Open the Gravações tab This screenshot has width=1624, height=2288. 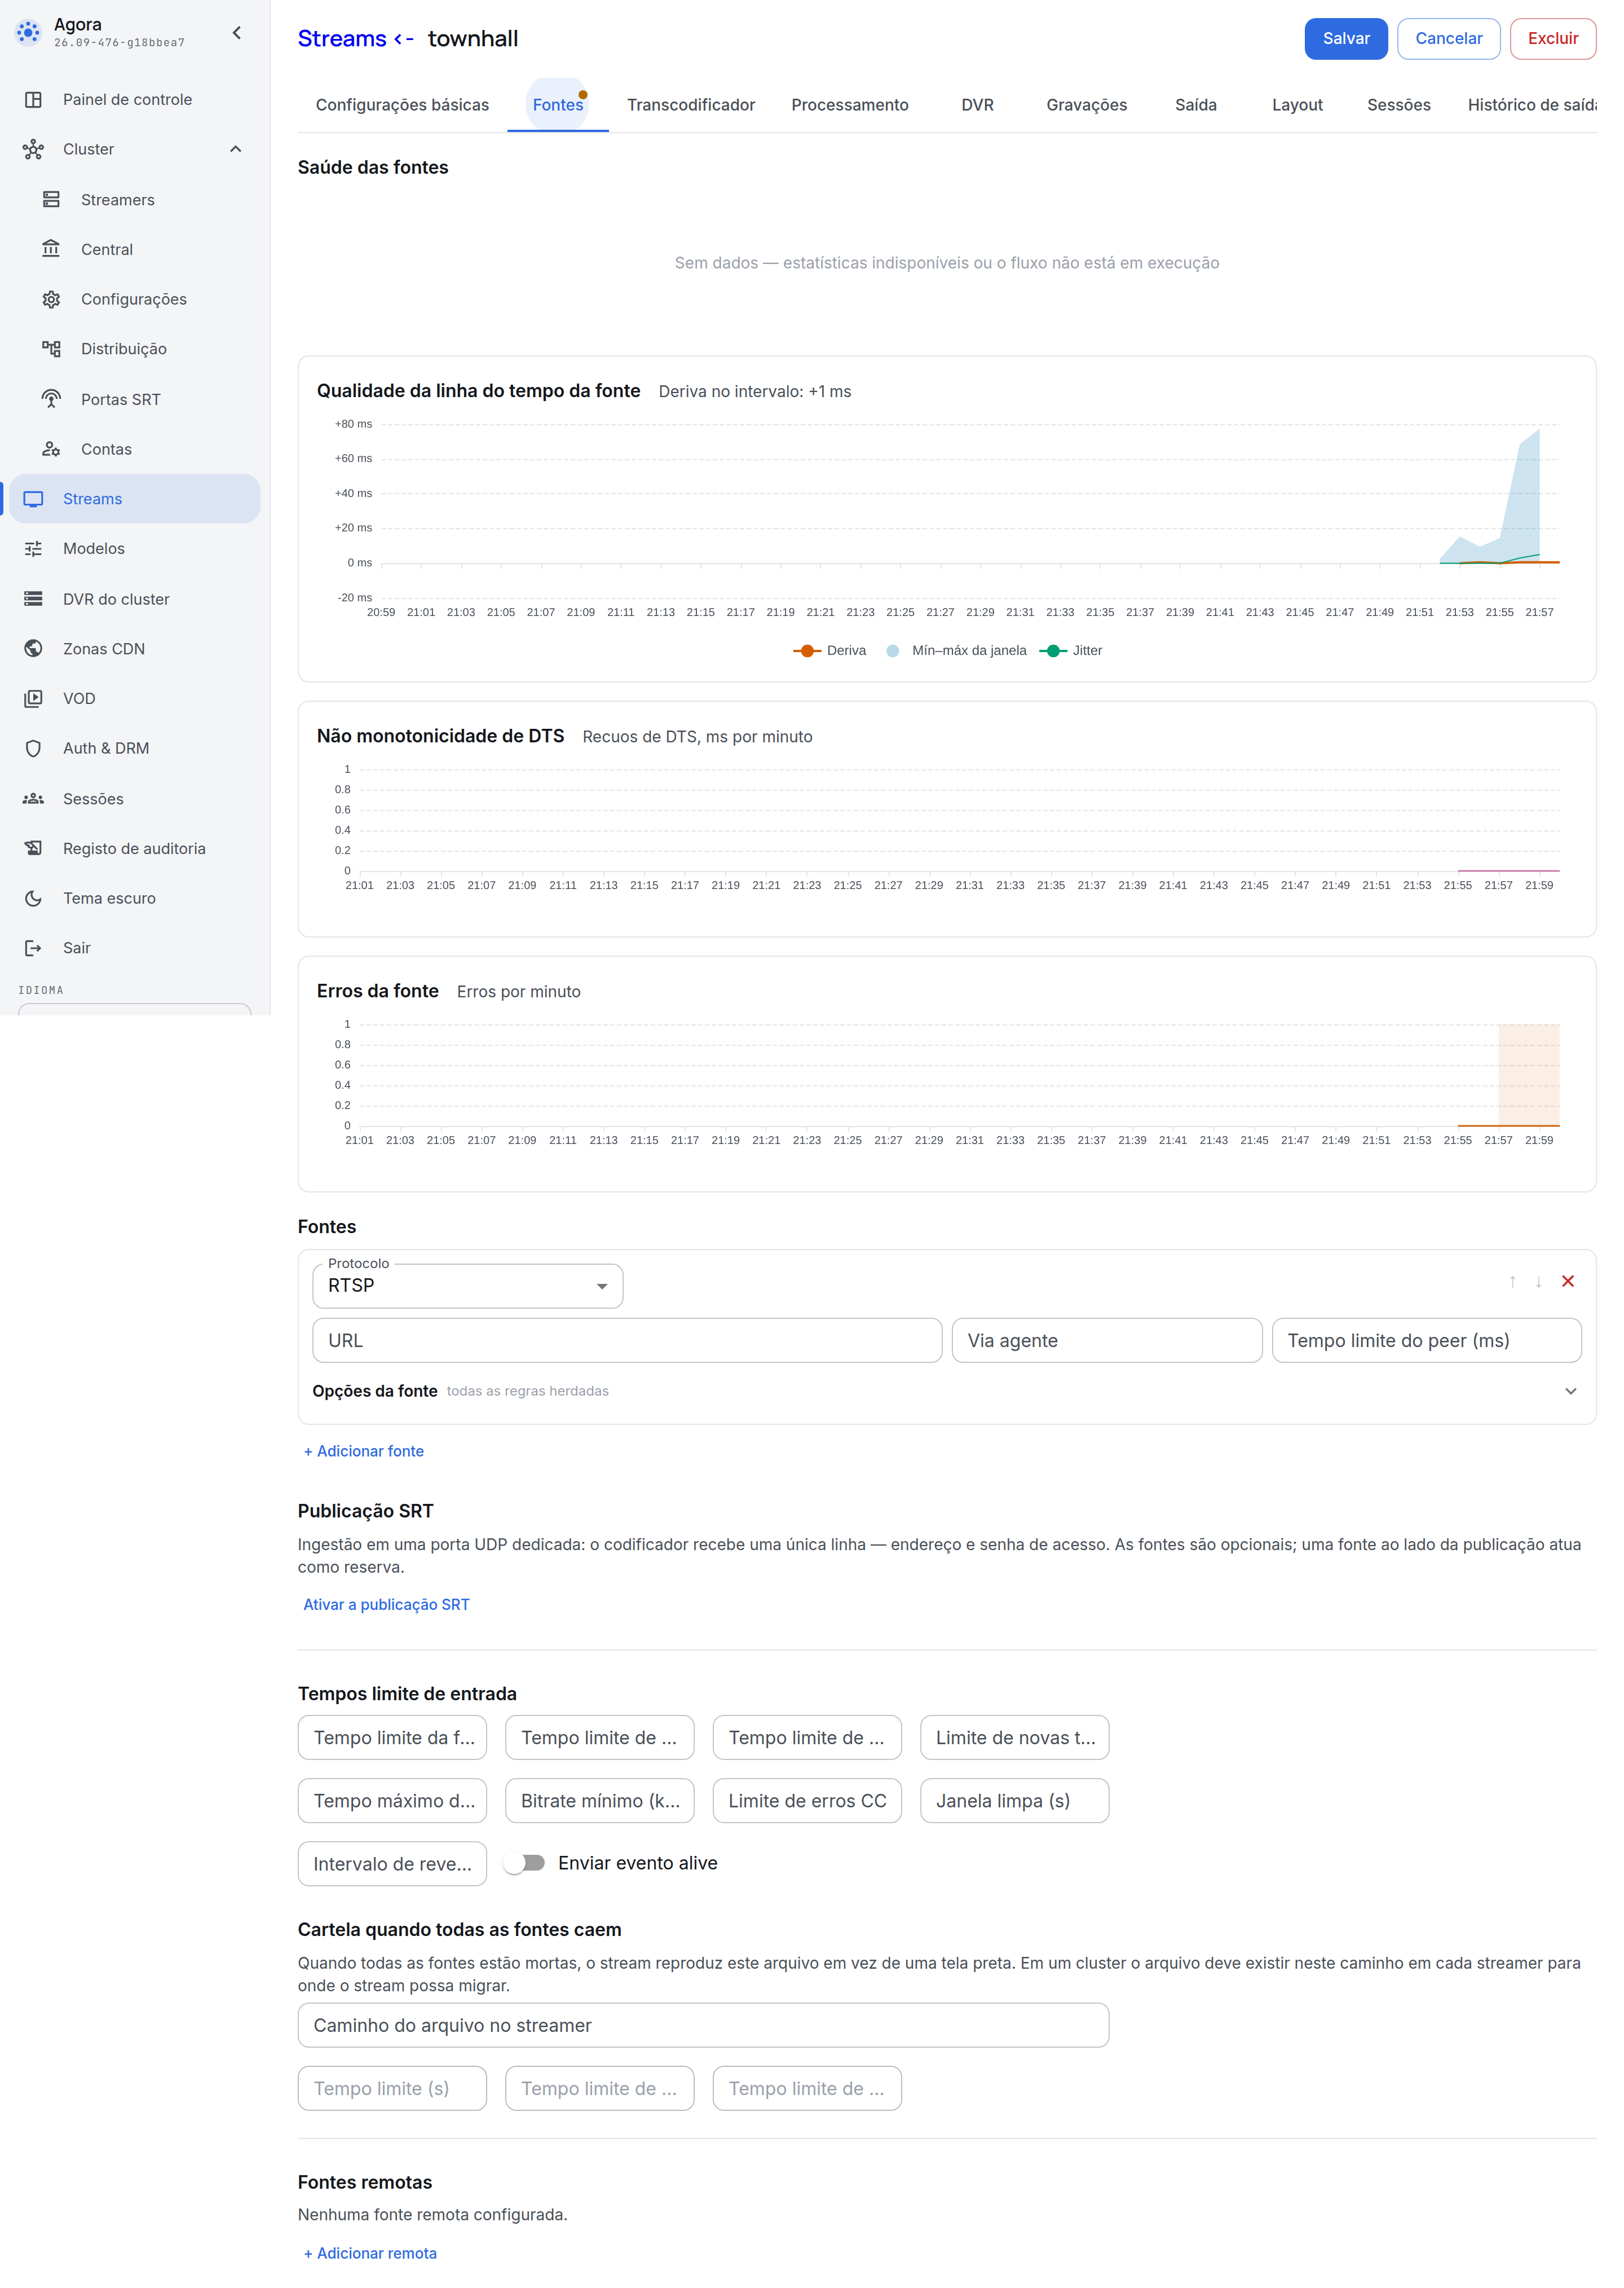tap(1086, 105)
